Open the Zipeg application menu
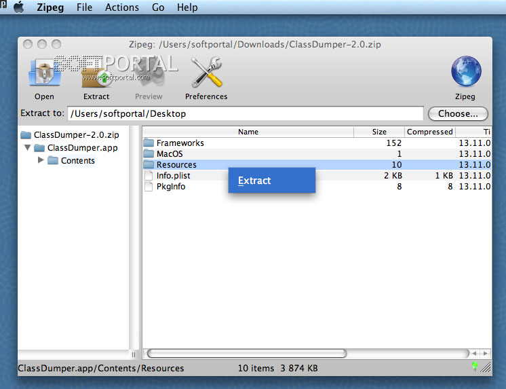Viewport: 506px width, 389px height. (x=50, y=7)
